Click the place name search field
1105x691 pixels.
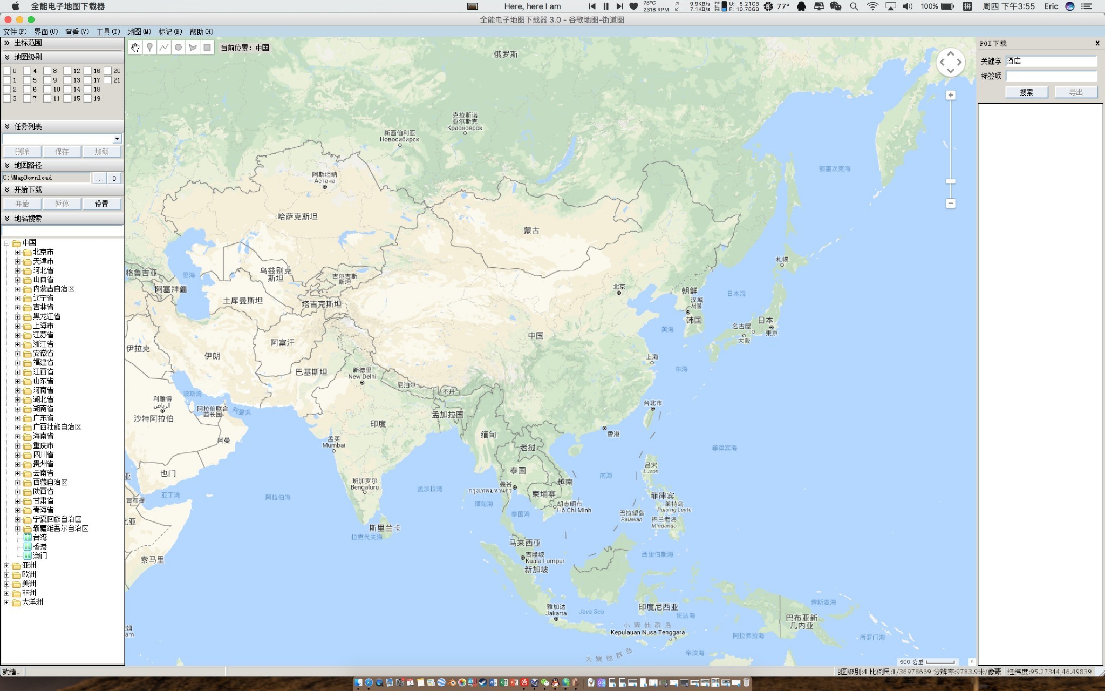(63, 231)
